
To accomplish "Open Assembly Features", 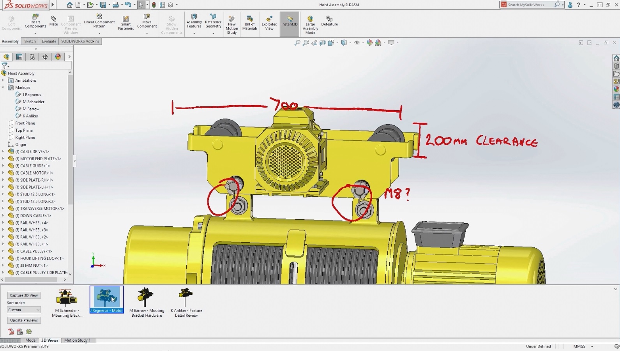I will [194, 21].
